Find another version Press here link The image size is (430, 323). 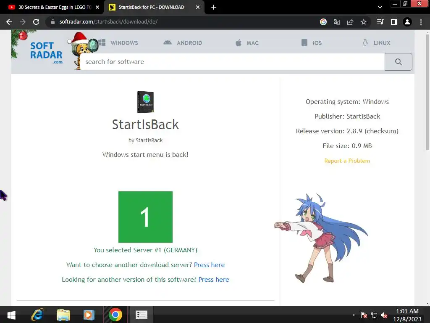click(x=214, y=280)
